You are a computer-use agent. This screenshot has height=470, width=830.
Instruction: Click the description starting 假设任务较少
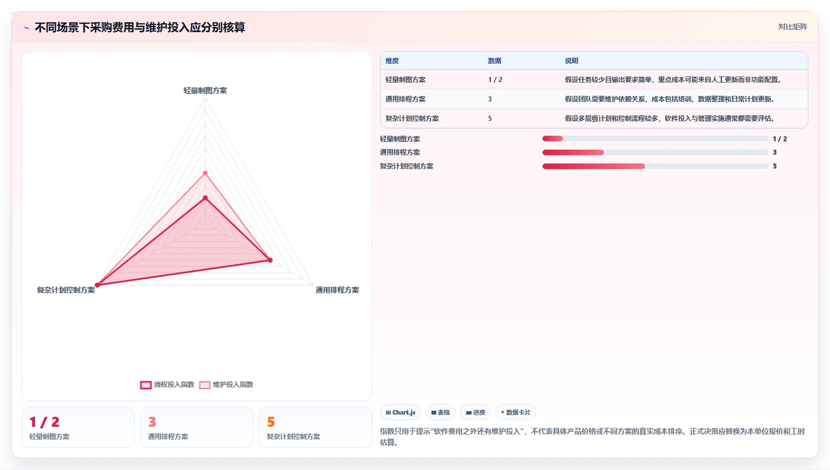673,80
